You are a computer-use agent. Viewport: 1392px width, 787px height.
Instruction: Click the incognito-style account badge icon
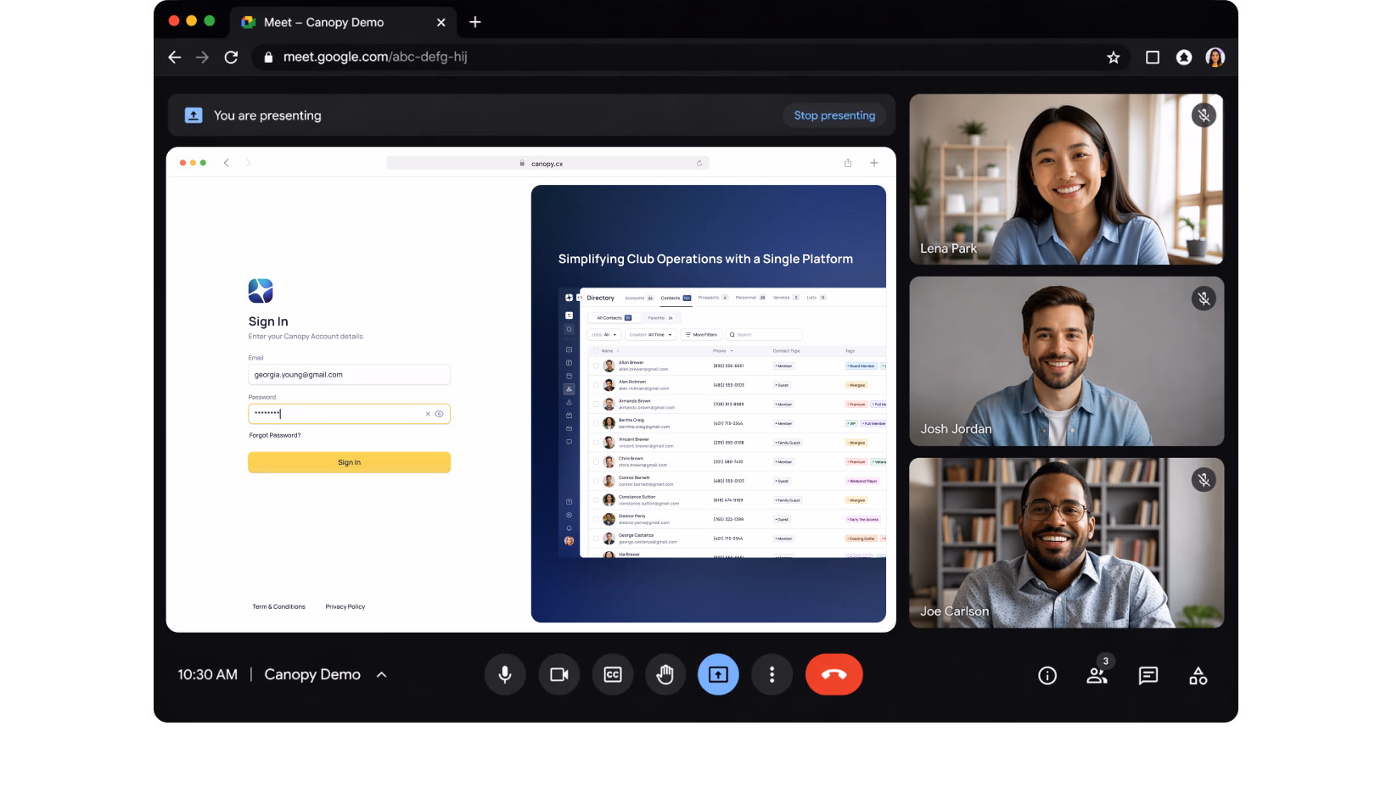pyautogui.click(x=1184, y=57)
